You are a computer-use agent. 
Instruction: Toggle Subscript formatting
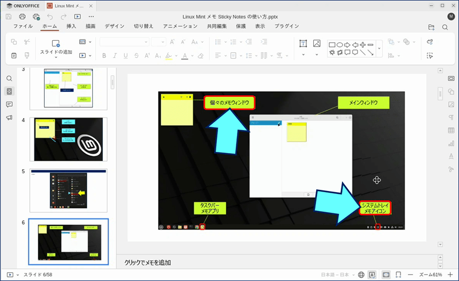(158, 56)
